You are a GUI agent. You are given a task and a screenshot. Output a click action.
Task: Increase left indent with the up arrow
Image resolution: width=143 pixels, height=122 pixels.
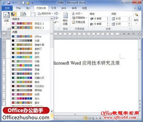click(108, 18)
